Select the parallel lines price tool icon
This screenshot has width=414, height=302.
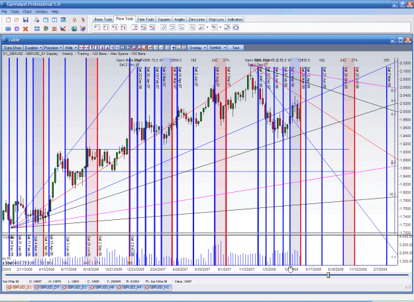click(x=164, y=27)
